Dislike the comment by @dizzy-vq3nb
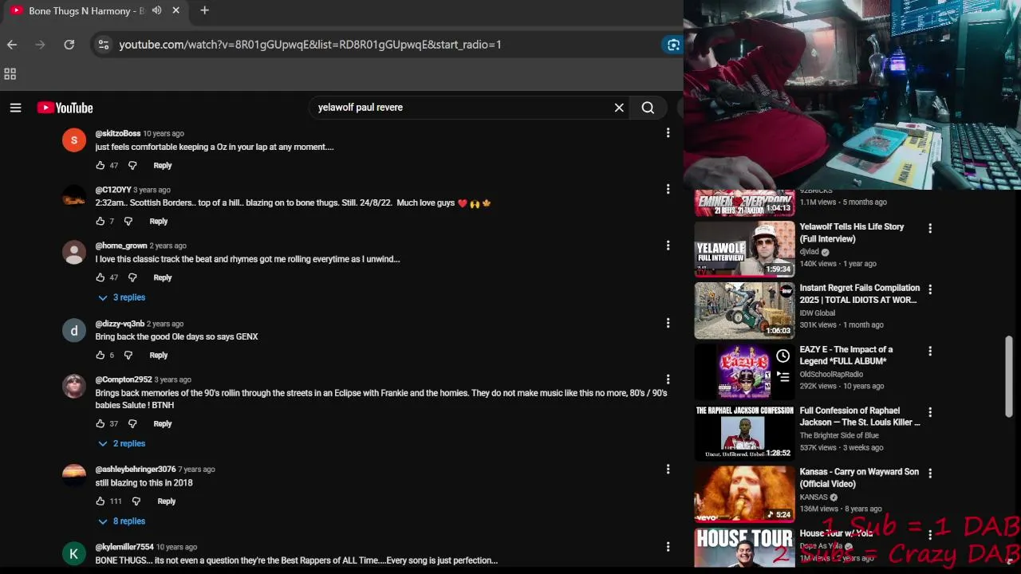Image resolution: width=1021 pixels, height=574 pixels. [128, 355]
